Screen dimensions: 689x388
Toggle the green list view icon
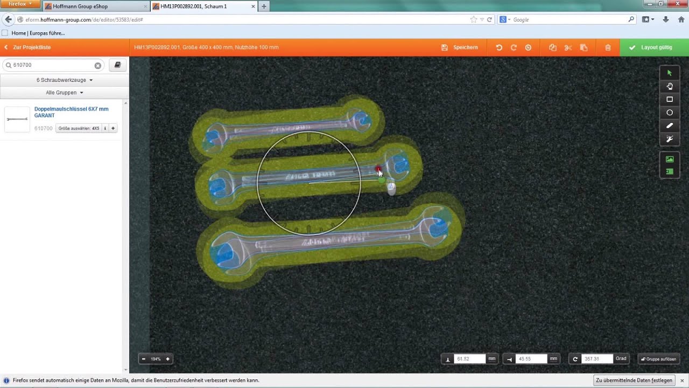coord(670,172)
